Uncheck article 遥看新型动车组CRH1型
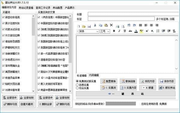180x113 pixels. tap(39, 60)
